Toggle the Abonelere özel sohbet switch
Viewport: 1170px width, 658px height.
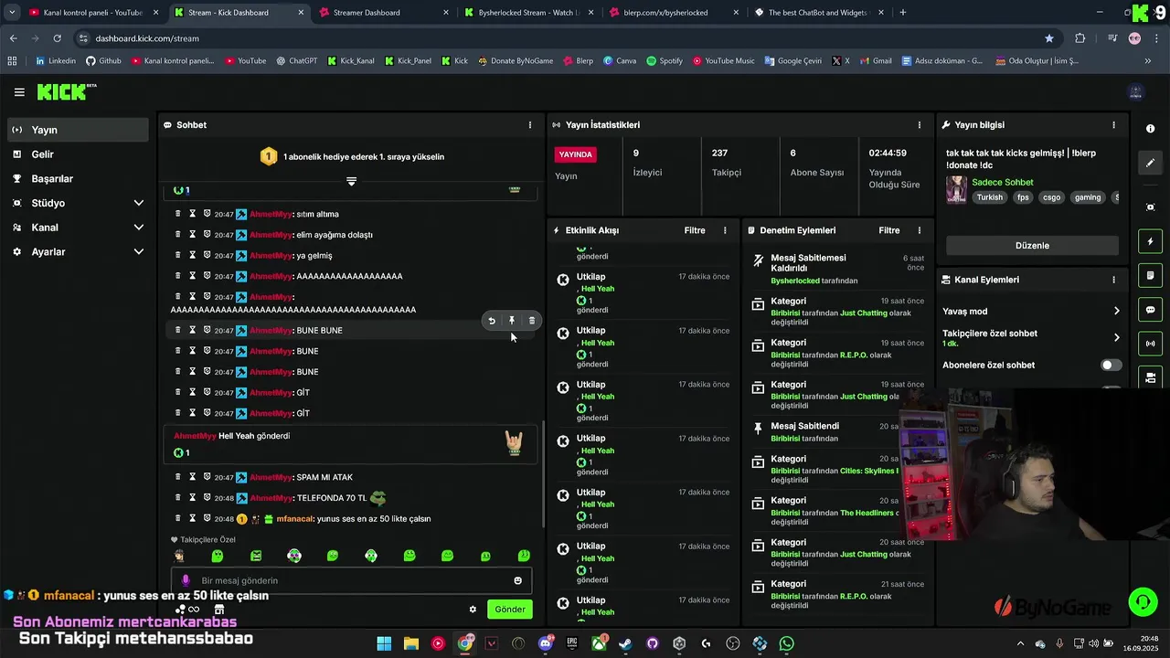[x=1111, y=365]
